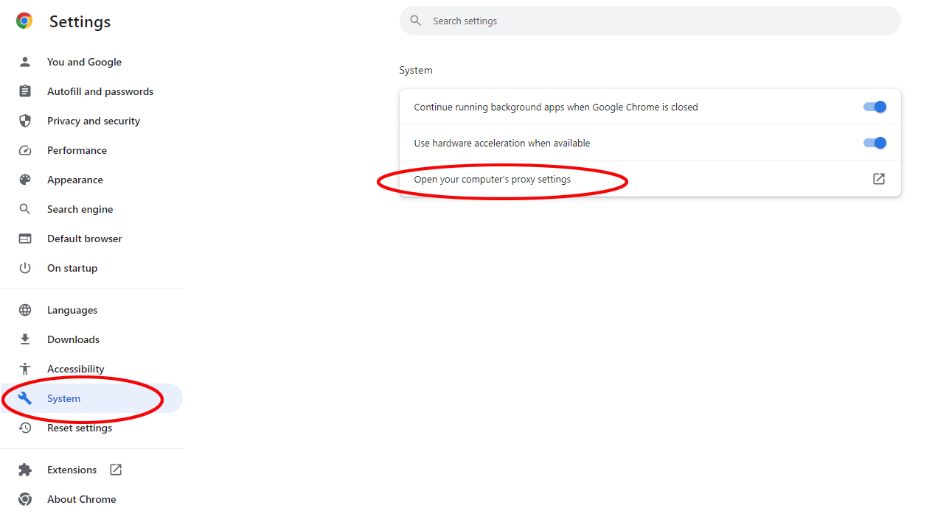Click the Search engine magnifier icon
Screen dimensions: 949x519
click(x=24, y=209)
